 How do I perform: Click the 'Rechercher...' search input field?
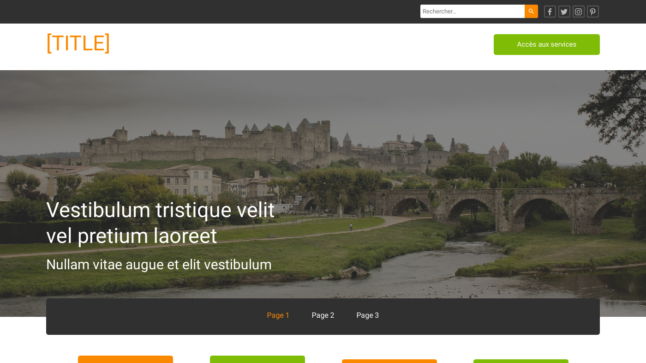pyautogui.click(x=472, y=11)
